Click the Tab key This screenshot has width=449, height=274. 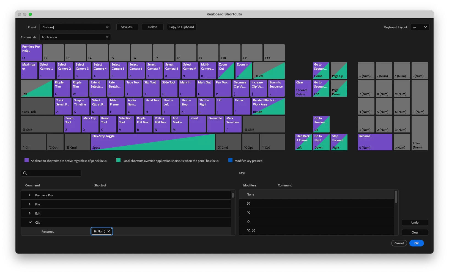(37, 88)
